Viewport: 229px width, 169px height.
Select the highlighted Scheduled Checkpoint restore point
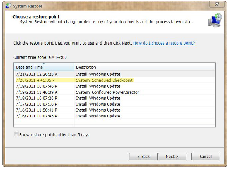pos(115,80)
